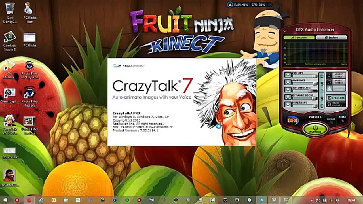The width and height of the screenshot is (363, 204).
Task: Toggle the Ambience power button in DFX
Action: pos(288,82)
